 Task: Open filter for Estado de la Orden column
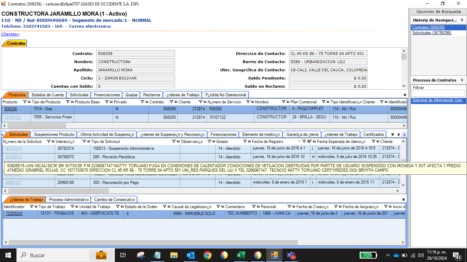click(164, 207)
